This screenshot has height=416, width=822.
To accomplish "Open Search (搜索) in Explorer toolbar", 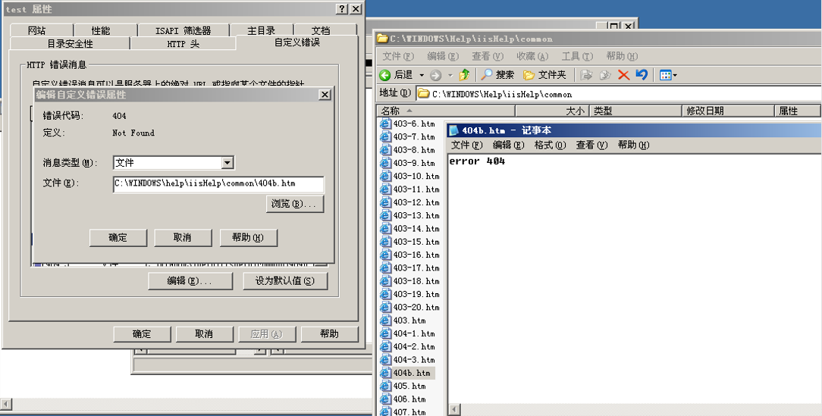I will point(498,75).
